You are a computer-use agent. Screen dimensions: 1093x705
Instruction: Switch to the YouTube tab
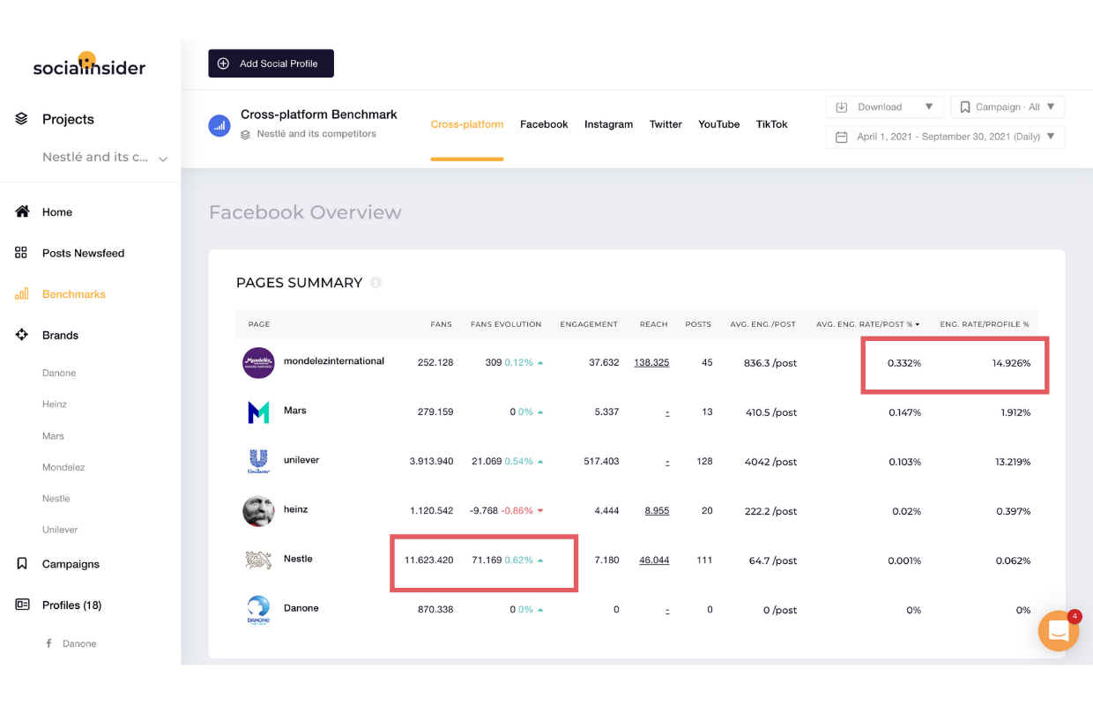719,124
